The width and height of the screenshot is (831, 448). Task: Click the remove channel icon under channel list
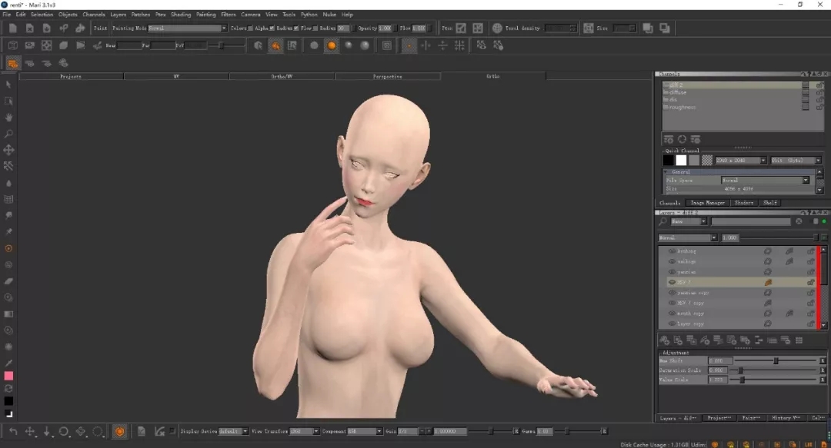[695, 139]
